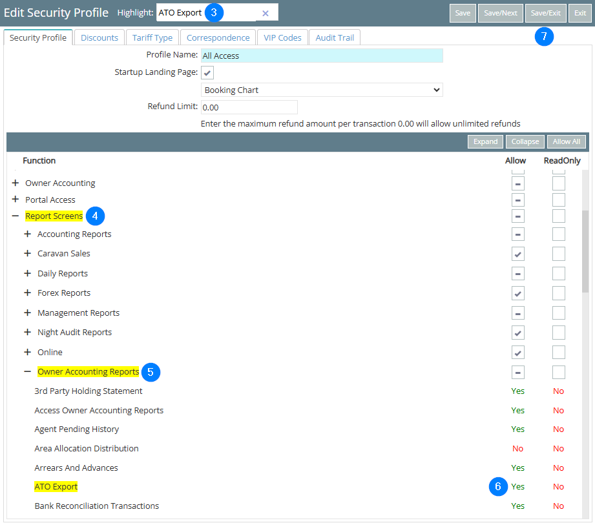
Task: Clear the Highlight search field with X
Action: tap(265, 13)
